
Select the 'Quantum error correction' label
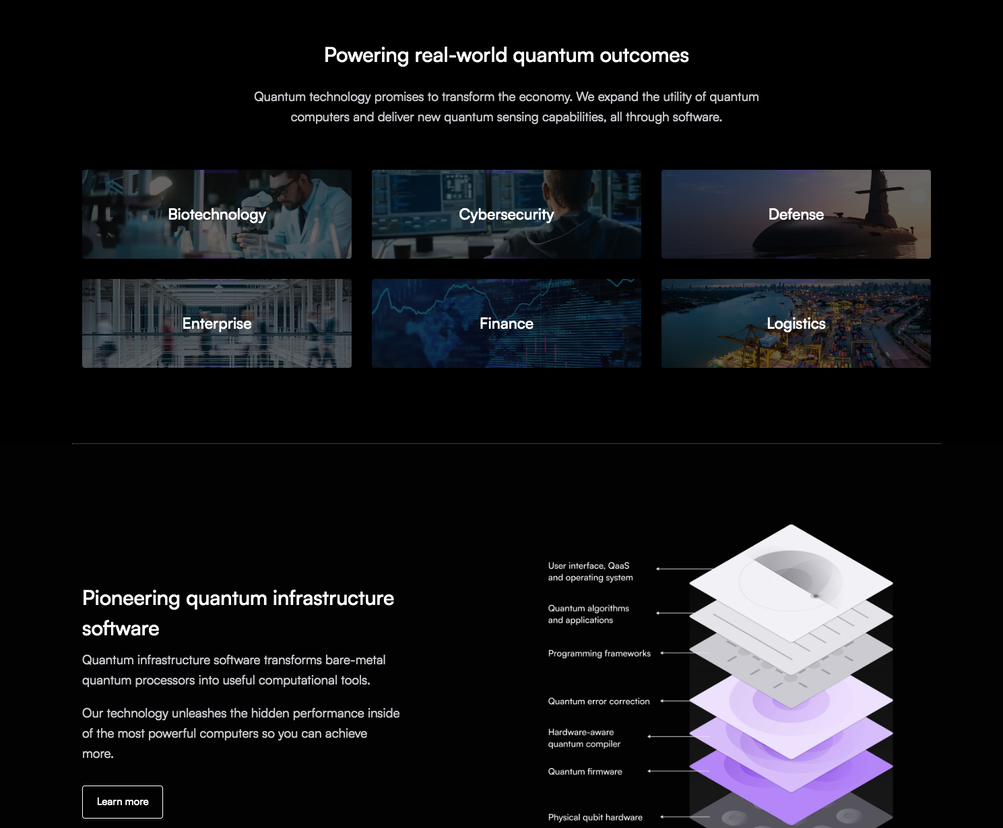[598, 701]
